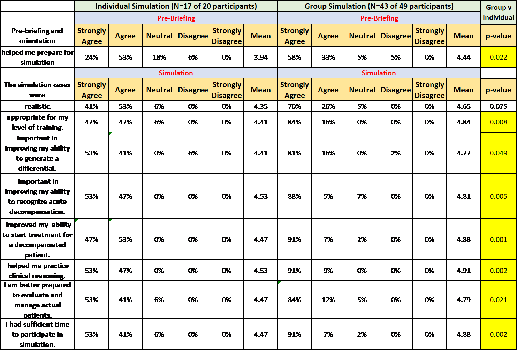517x350 pixels.
Task: Select red Simulation header under Individual Simulation
Action: point(176,73)
